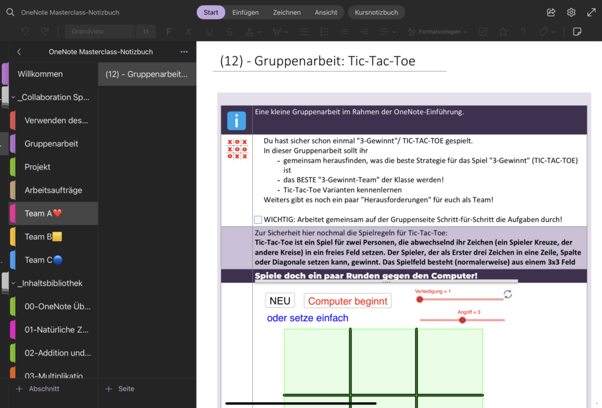Enter full screen with the arrows icon
The height and width of the screenshot is (408, 602).
591,12
